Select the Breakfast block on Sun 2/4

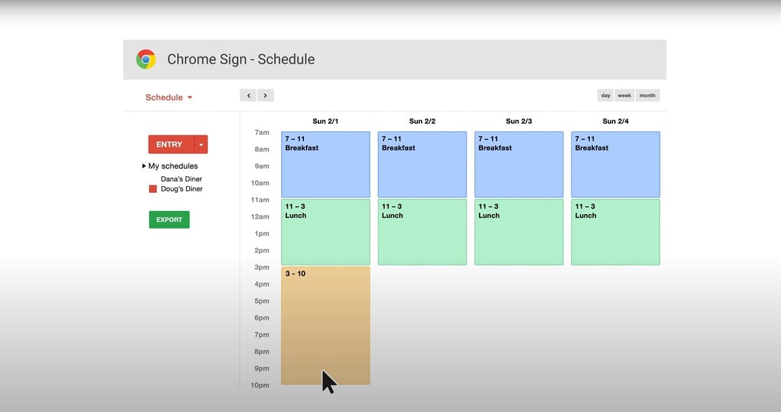click(615, 164)
